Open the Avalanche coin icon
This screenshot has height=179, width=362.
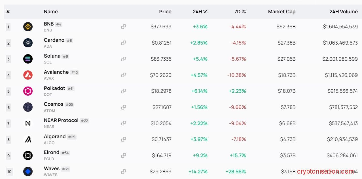(x=28, y=75)
